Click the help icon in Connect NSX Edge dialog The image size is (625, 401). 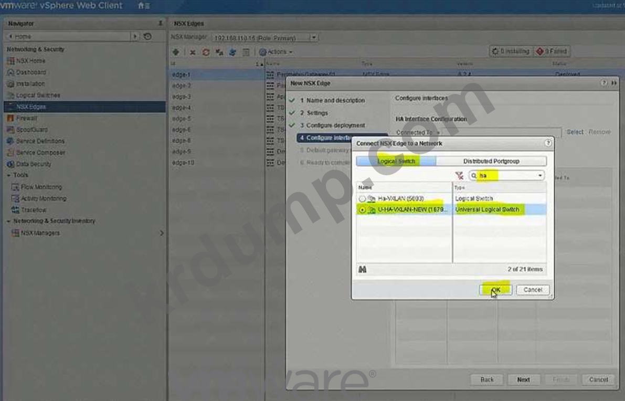click(x=548, y=143)
